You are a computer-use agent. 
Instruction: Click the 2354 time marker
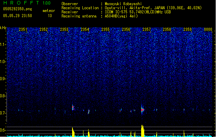coord(85,29)
